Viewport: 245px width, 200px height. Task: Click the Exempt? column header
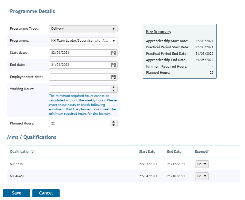(202, 152)
